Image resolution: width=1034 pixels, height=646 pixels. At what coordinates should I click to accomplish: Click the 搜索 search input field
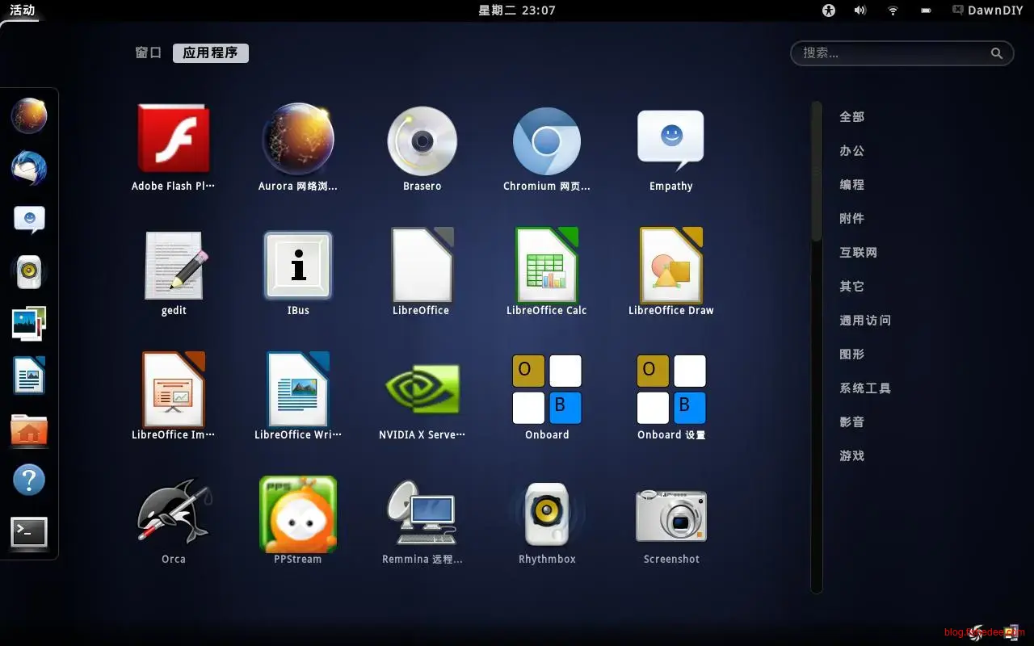pyautogui.click(x=893, y=53)
